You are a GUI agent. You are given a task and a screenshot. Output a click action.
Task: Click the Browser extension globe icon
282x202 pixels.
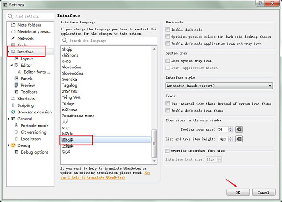pyautogui.click(x=13, y=112)
